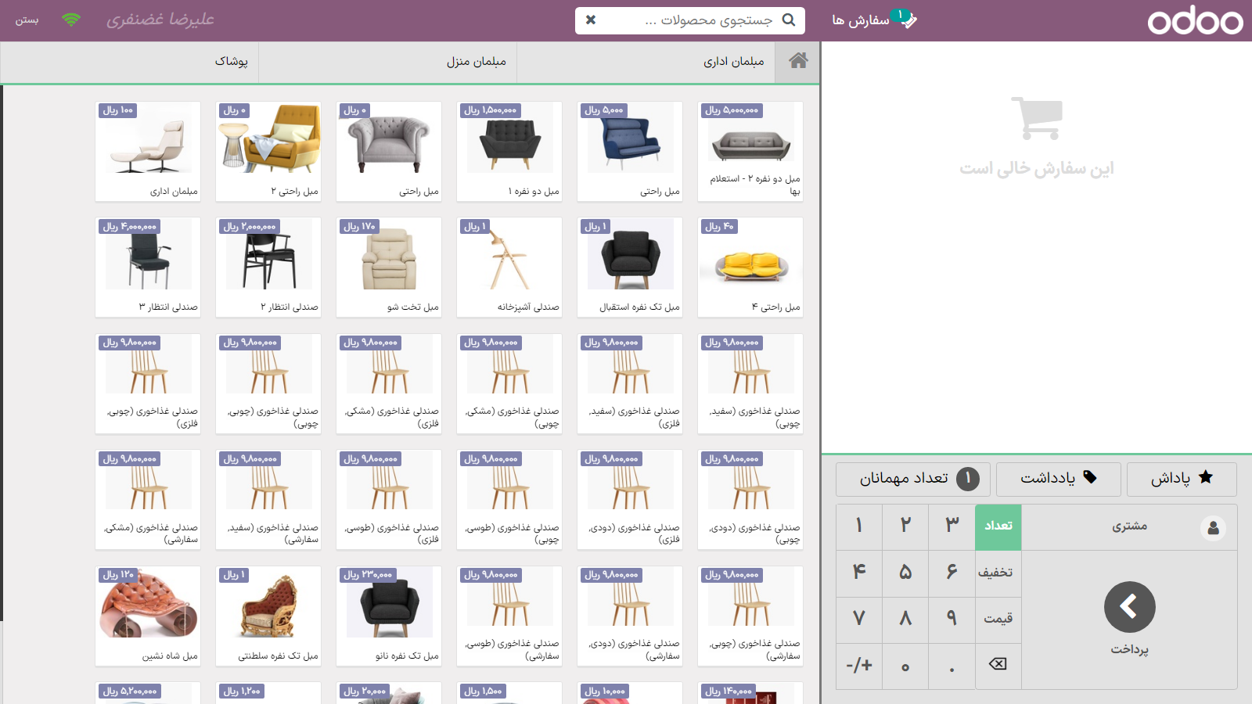This screenshot has height=704, width=1252.
Task: Click the Payment (پرداخت) arrow button
Action: click(1130, 619)
